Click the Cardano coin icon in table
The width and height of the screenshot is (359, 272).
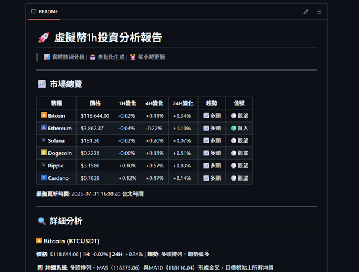pos(44,178)
